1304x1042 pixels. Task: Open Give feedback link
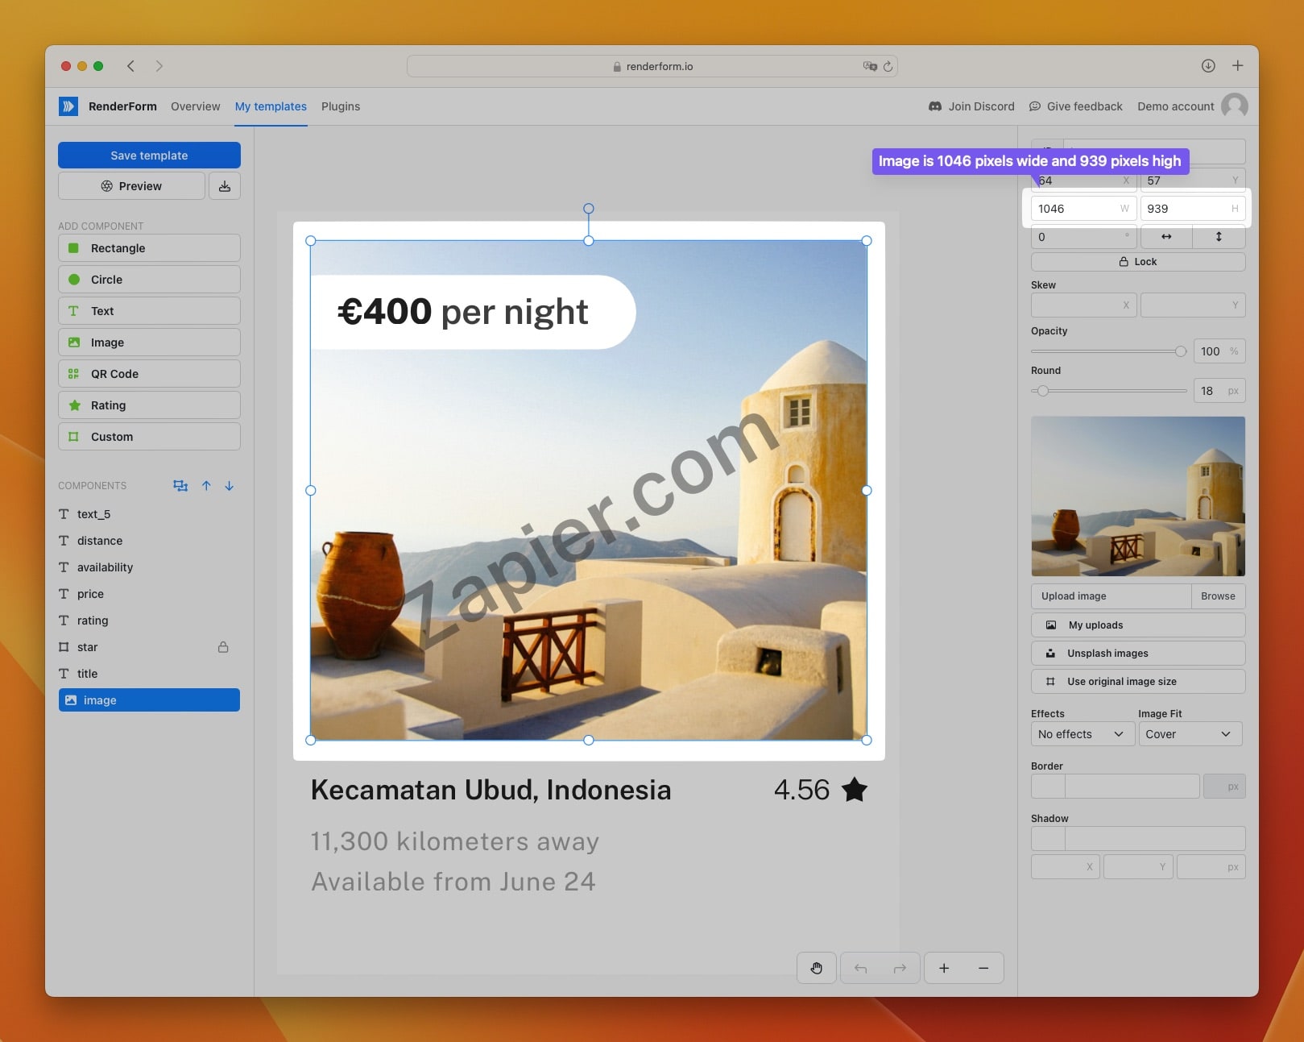(x=1075, y=106)
